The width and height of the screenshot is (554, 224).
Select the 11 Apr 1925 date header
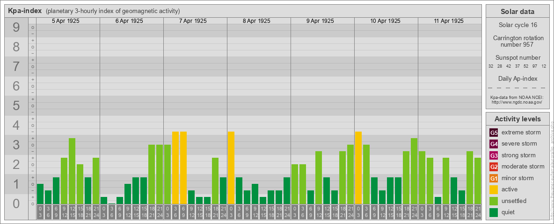[x=449, y=21]
